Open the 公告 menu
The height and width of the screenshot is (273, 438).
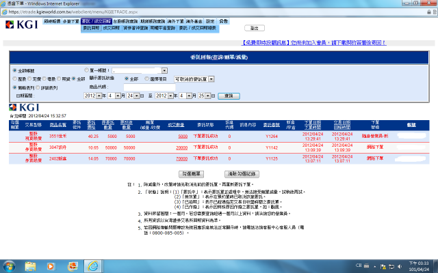(223, 21)
